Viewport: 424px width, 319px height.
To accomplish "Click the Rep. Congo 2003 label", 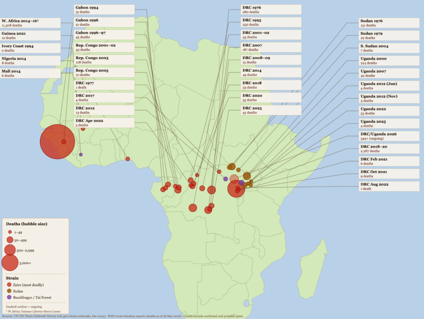I will [104, 60].
